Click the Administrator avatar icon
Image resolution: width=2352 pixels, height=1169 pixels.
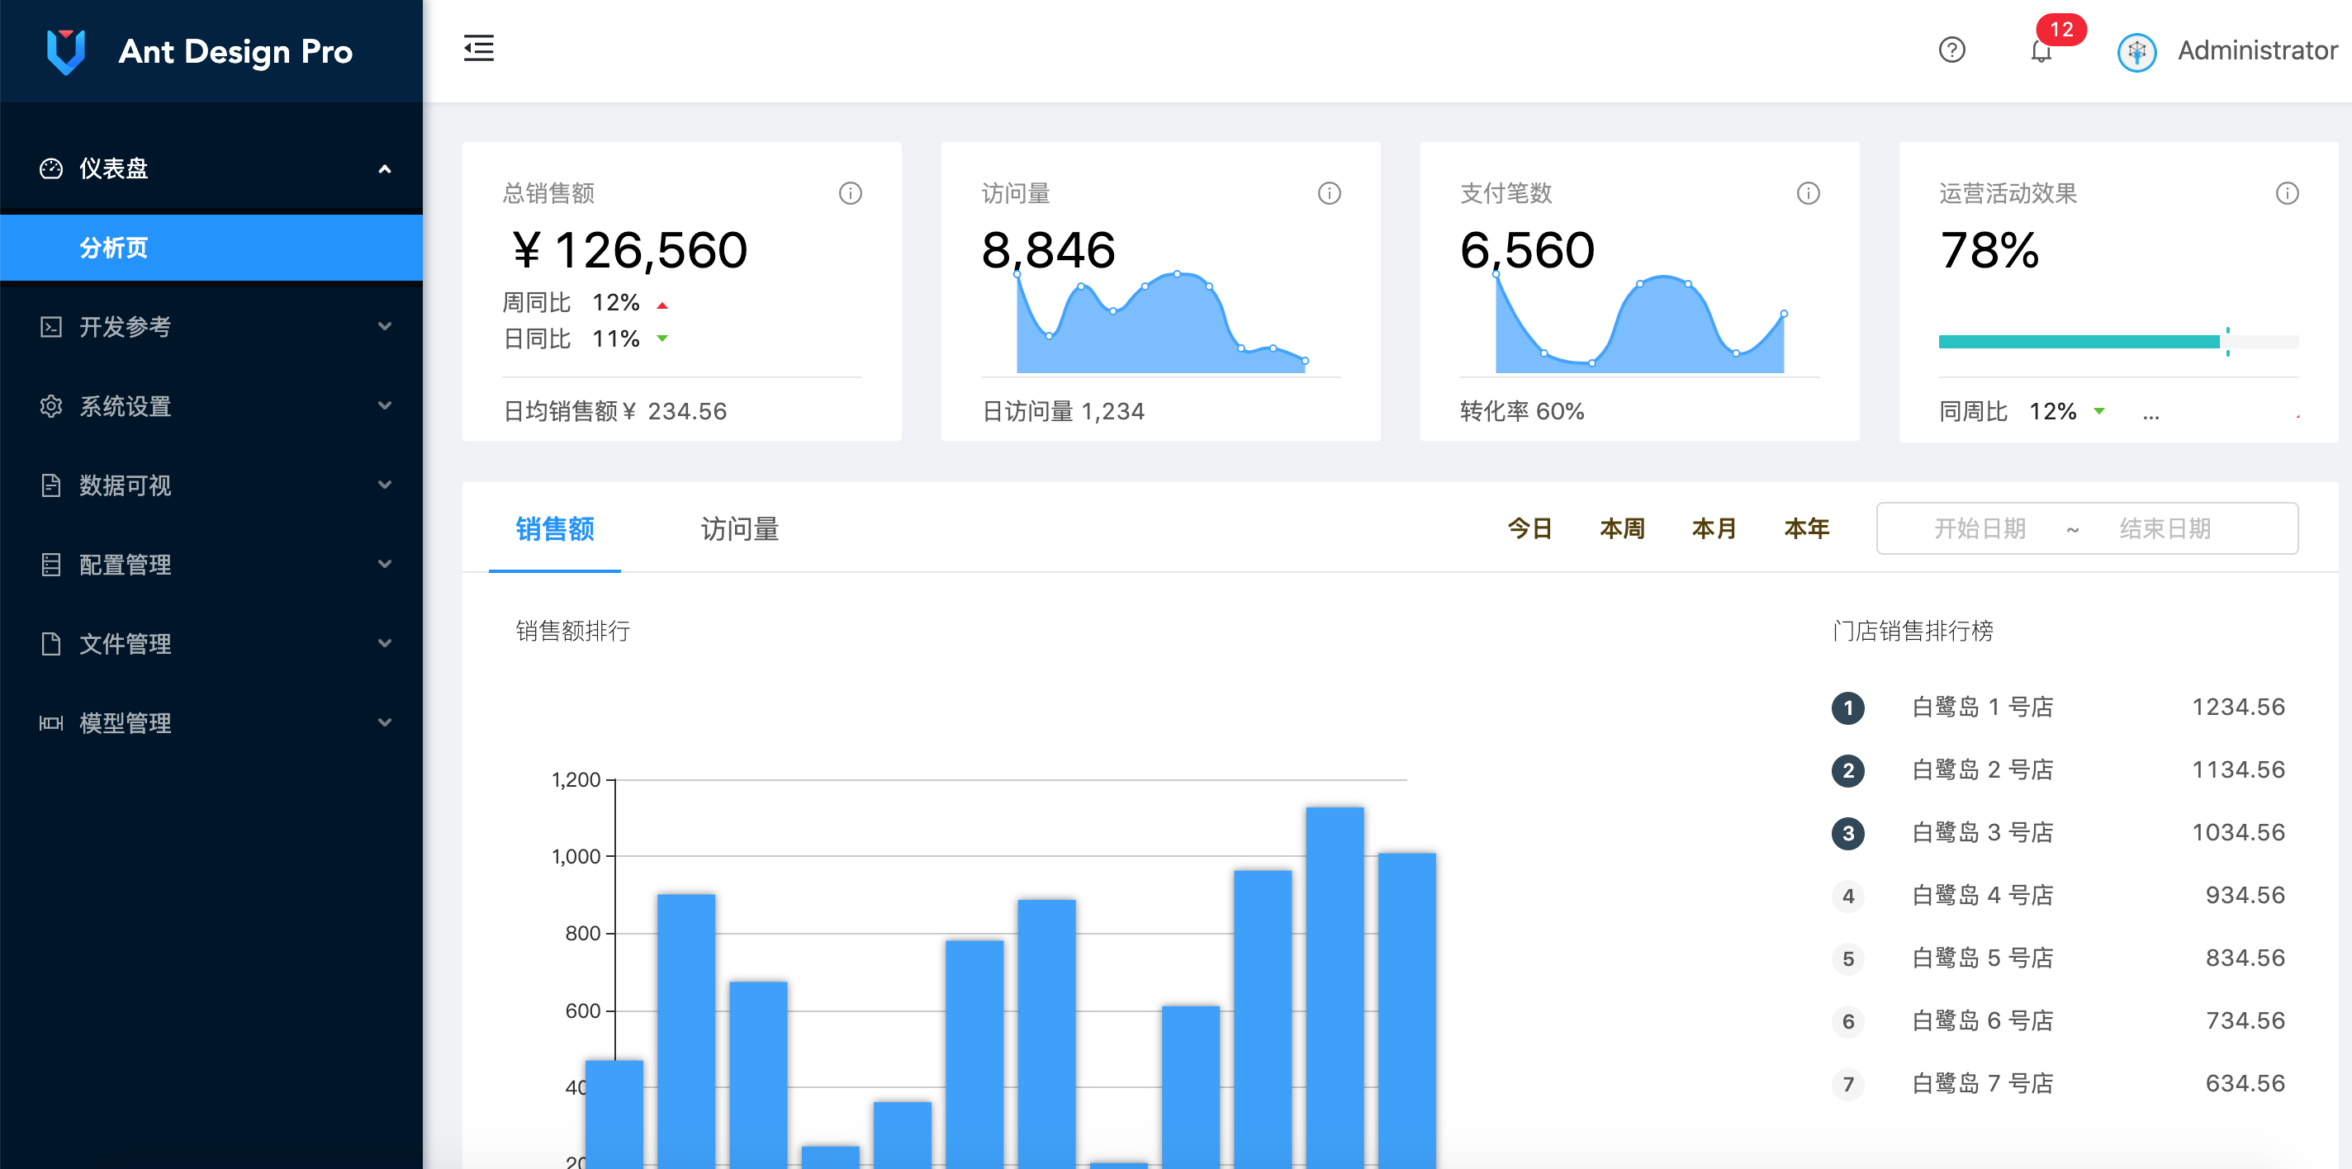(2136, 51)
